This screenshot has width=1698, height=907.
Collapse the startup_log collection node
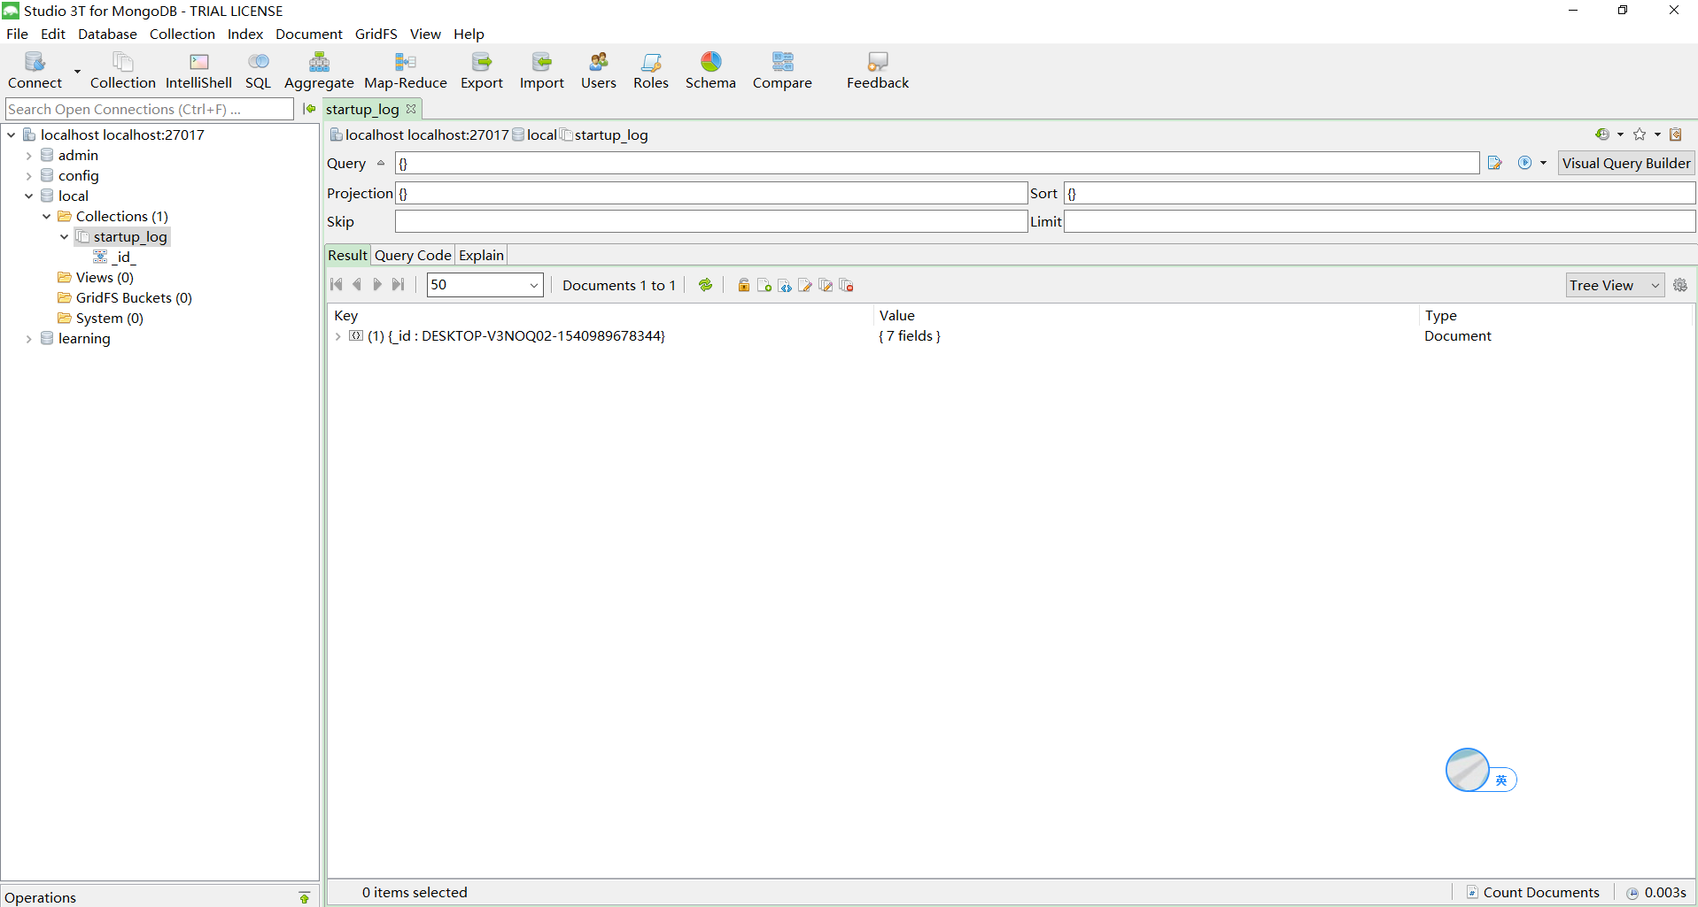click(65, 236)
